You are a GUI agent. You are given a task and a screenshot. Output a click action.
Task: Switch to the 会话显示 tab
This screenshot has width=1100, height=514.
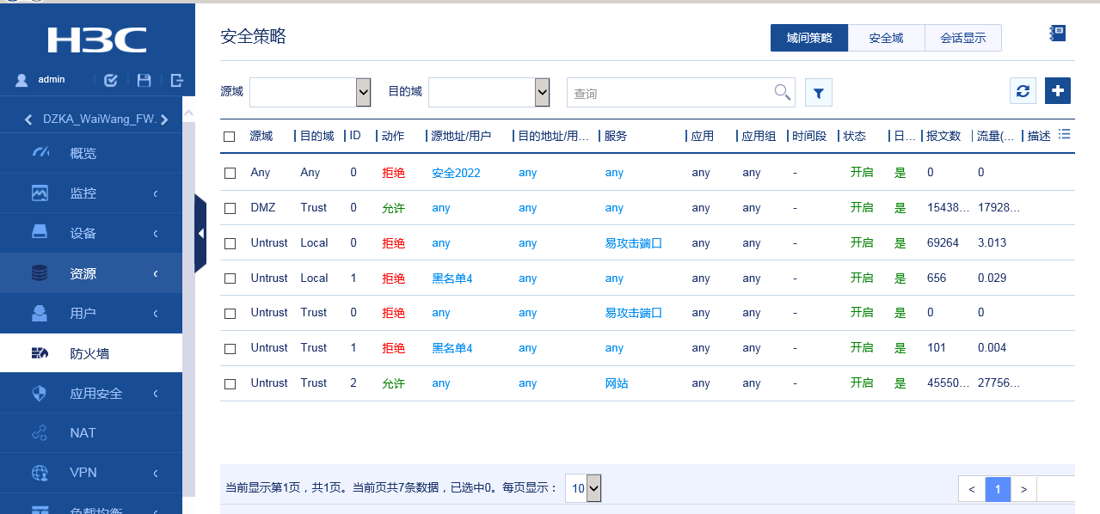click(962, 38)
